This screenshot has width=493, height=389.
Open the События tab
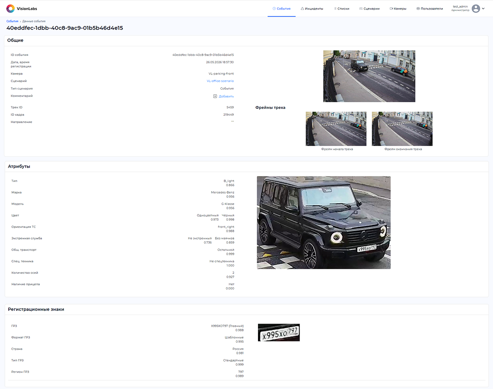tap(281, 9)
